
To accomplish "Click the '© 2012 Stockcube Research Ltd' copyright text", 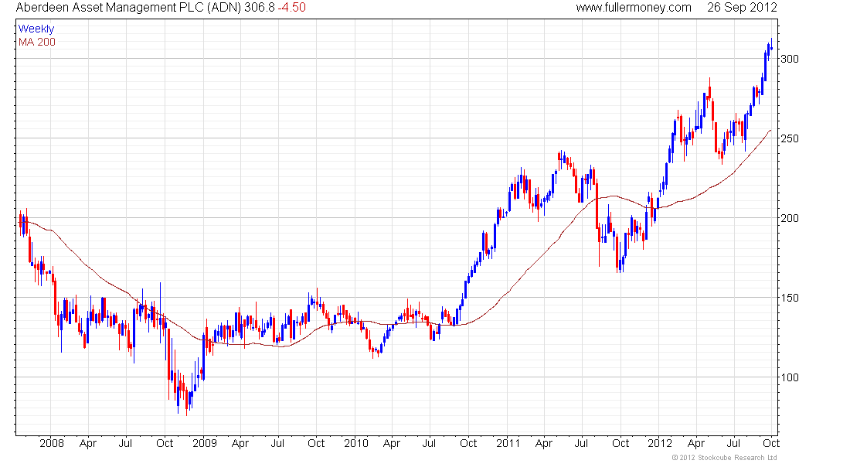I will 725,458.
